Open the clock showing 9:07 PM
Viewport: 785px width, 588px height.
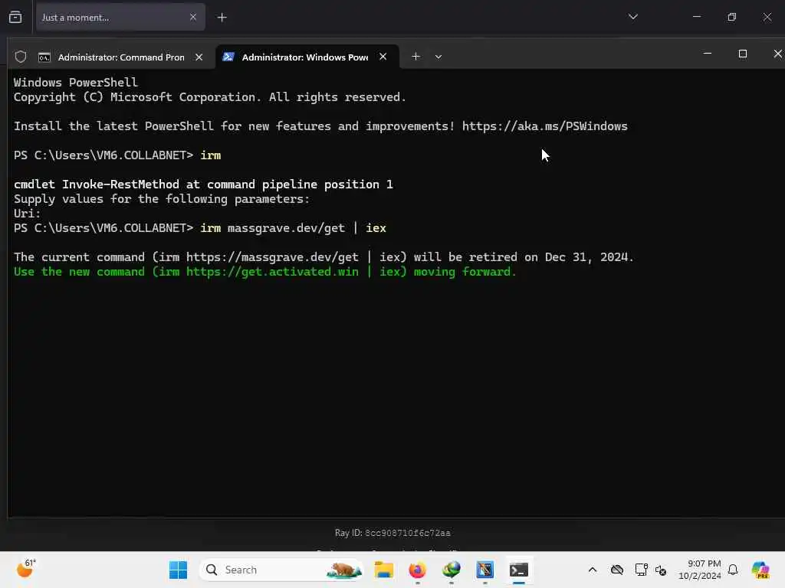(700, 570)
